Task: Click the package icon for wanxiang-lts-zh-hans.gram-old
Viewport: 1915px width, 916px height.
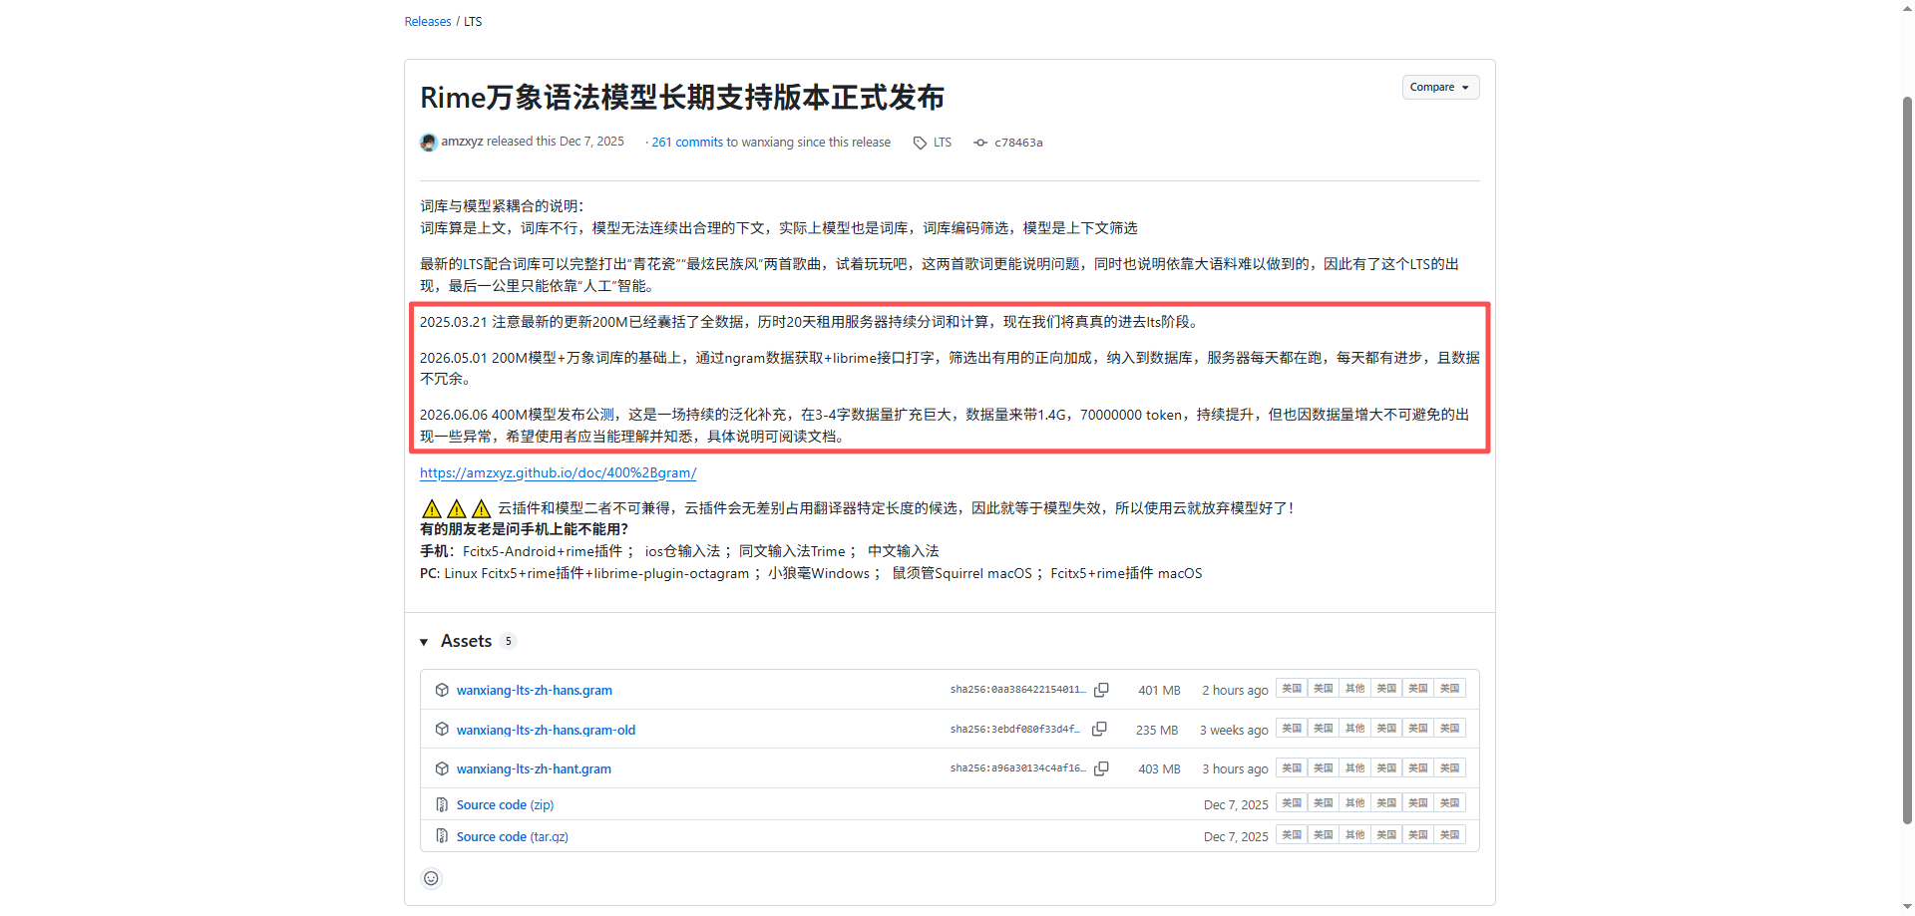Action: click(x=442, y=730)
